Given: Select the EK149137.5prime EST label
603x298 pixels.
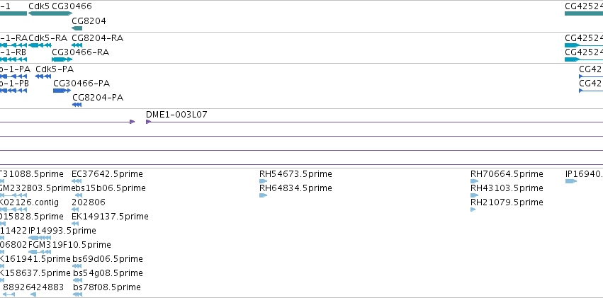Looking at the screenshot, I should 110,217.
